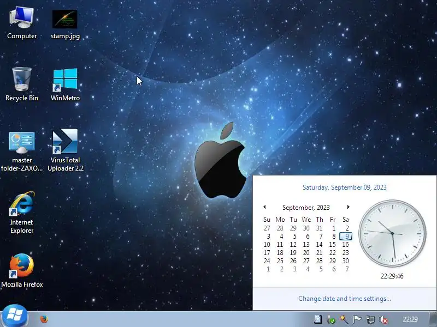Viewport: 437px width, 327px height.
Task: Select the Mozilla Firefox desktop shortcut
Action: coord(22,270)
